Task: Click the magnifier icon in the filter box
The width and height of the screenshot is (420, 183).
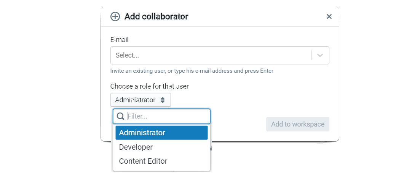Action: coord(120,116)
